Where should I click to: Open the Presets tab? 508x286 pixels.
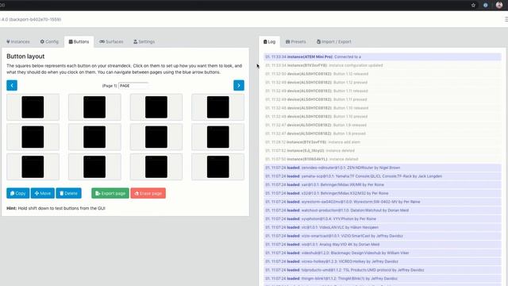tap(295, 41)
